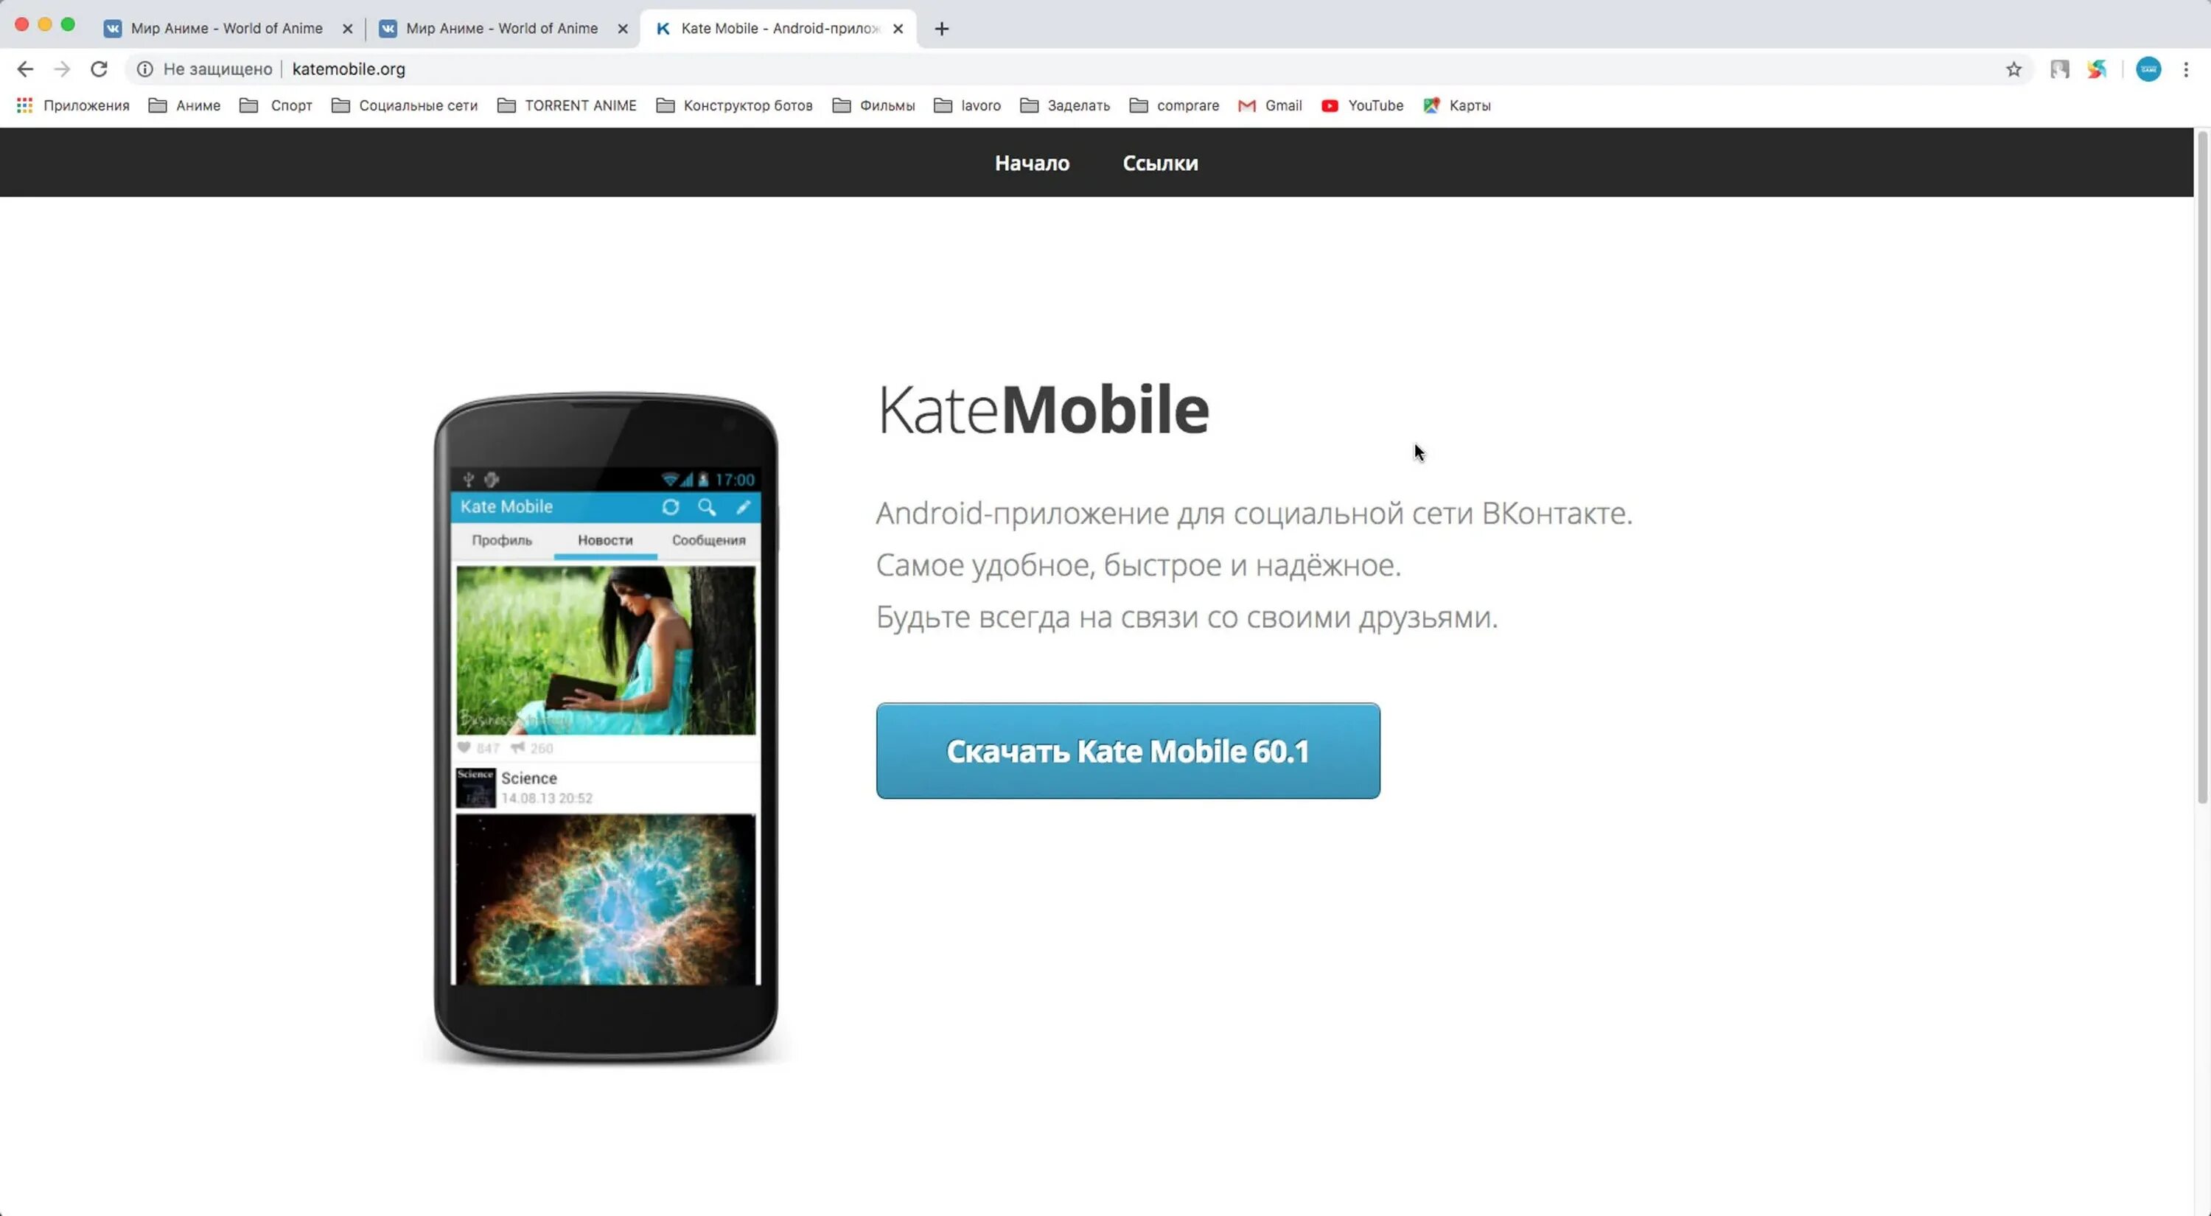Click the bookmarks star icon

coord(2015,69)
